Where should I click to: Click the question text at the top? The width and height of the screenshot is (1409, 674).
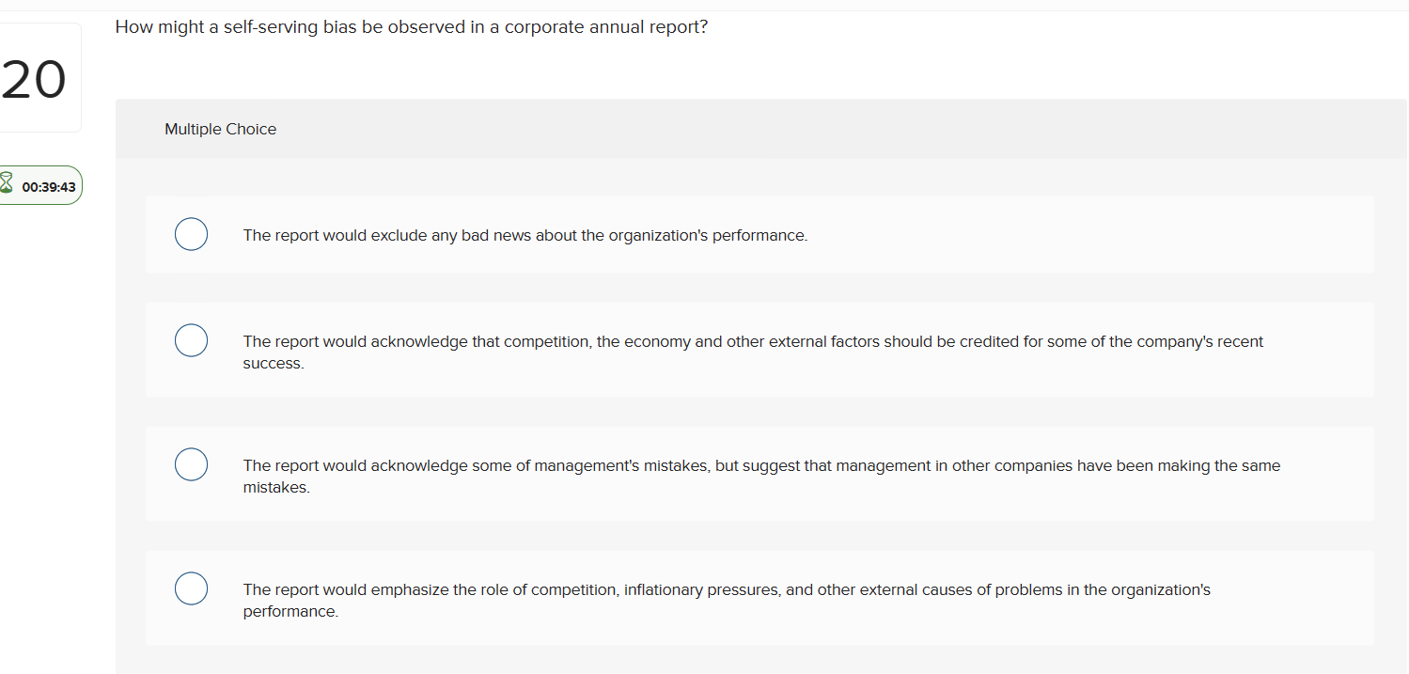(x=411, y=26)
